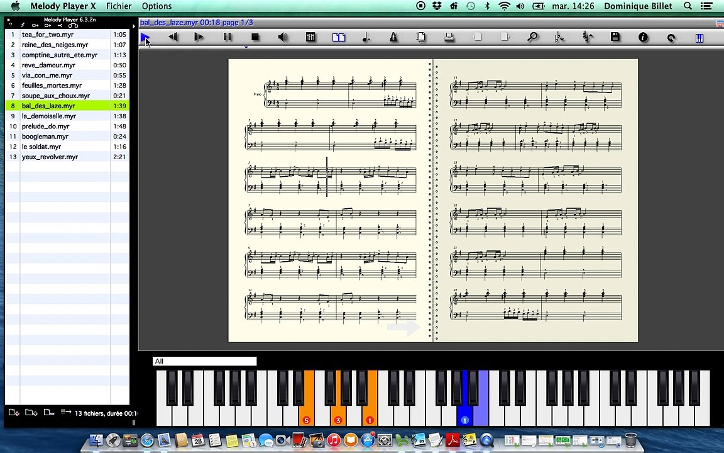
Task: Click the add file icon below playlist
Action: tap(13, 413)
